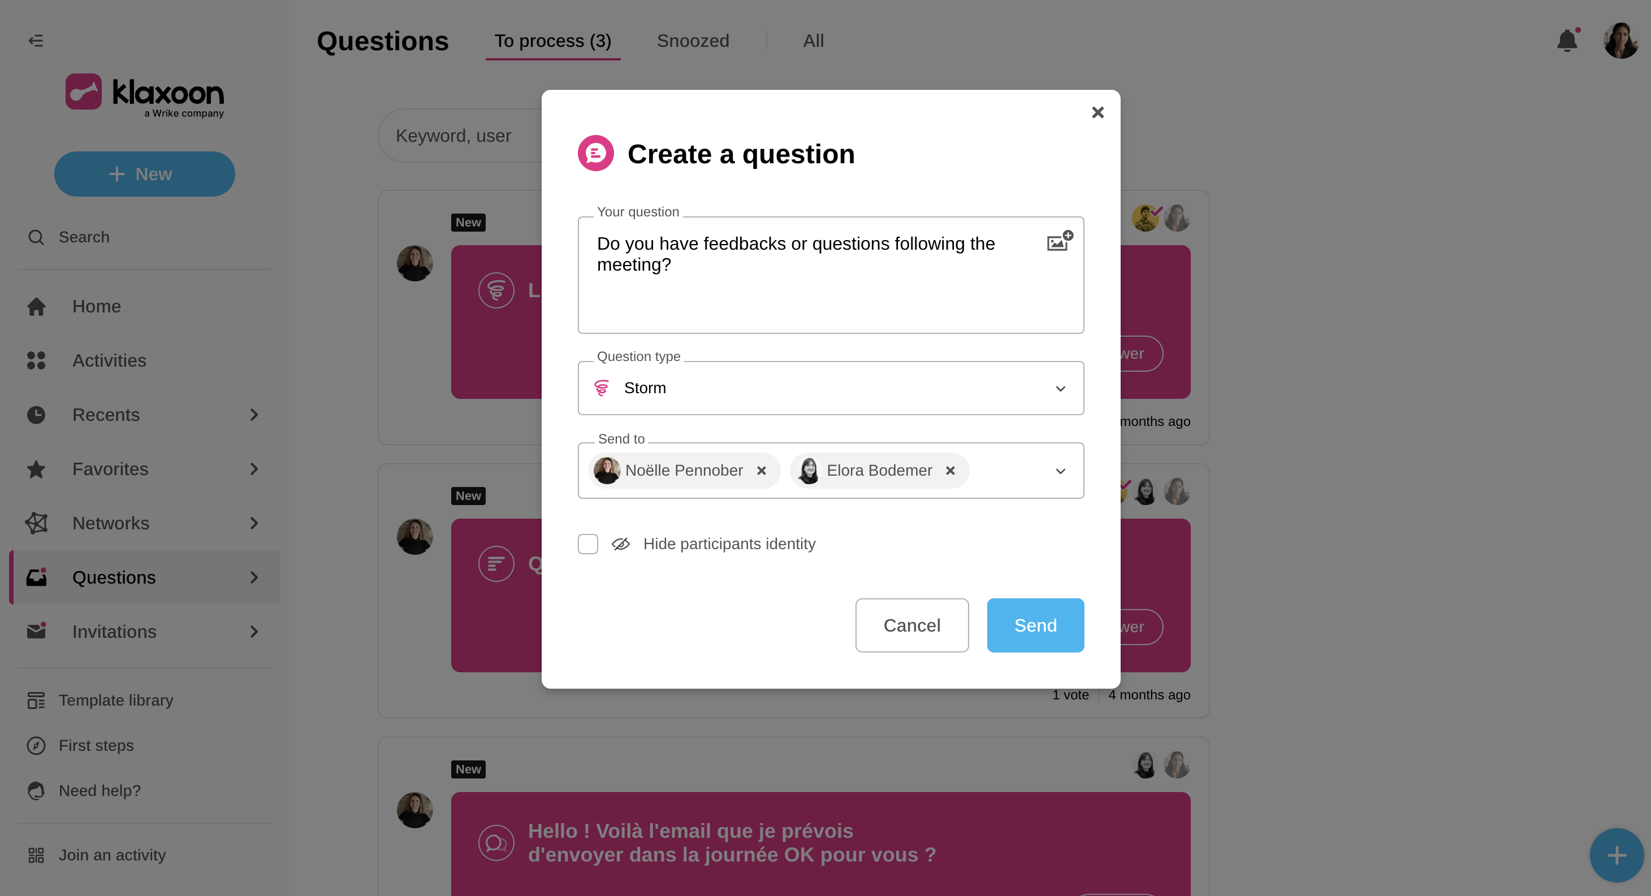The width and height of the screenshot is (1651, 896).
Task: Open the Join an activity QR icon
Action: pos(36,855)
